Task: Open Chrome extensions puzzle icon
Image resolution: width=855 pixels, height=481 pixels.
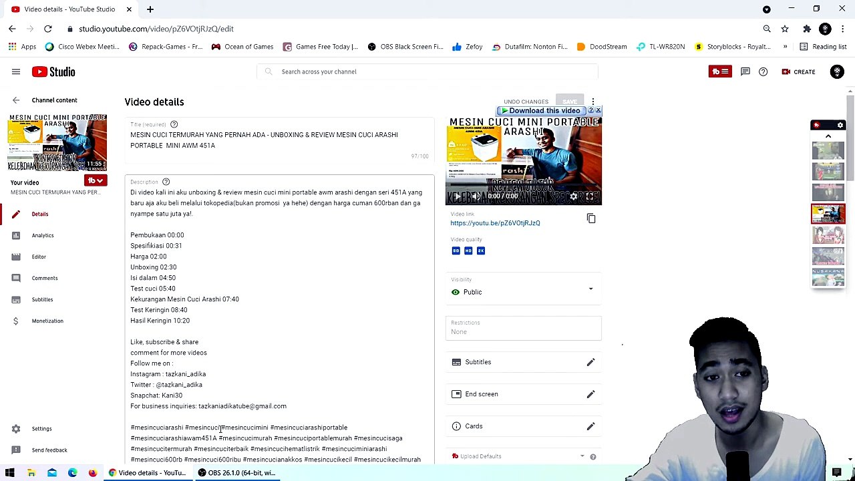Action: pos(807,29)
